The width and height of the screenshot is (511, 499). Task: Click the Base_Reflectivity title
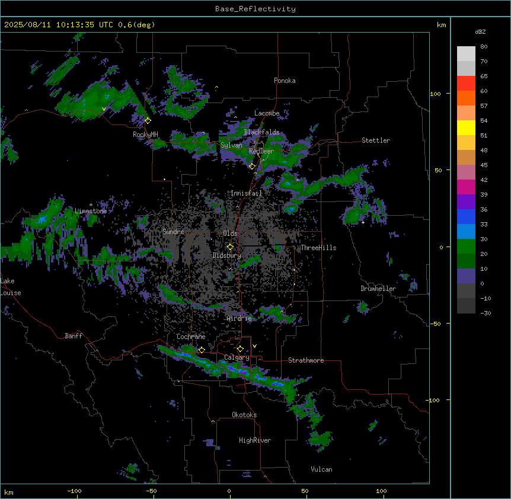pyautogui.click(x=255, y=9)
